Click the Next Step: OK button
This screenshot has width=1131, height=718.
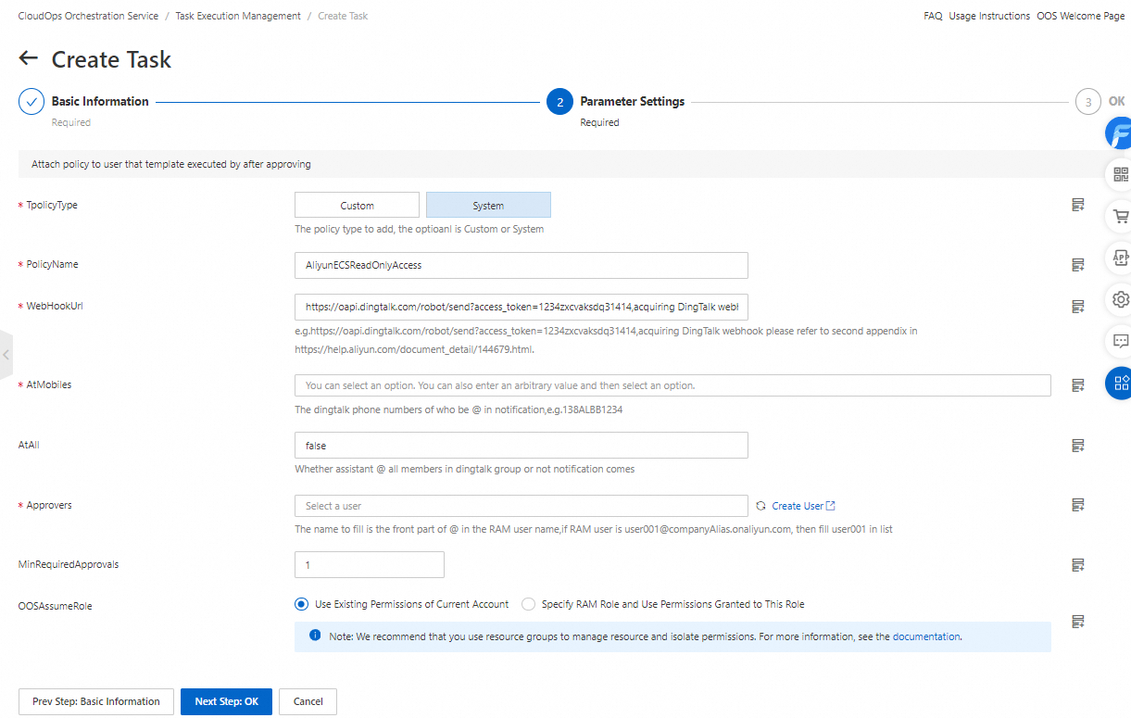226,701
